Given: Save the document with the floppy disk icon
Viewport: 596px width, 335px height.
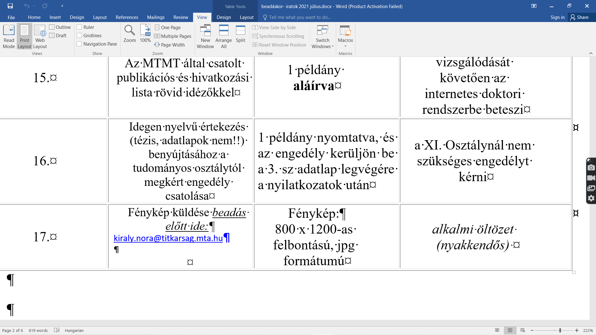Looking at the screenshot, I should [10, 6].
